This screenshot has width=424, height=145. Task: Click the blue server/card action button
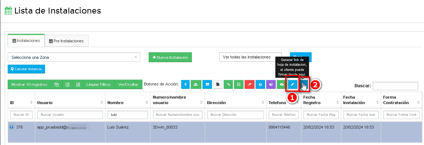(207, 84)
